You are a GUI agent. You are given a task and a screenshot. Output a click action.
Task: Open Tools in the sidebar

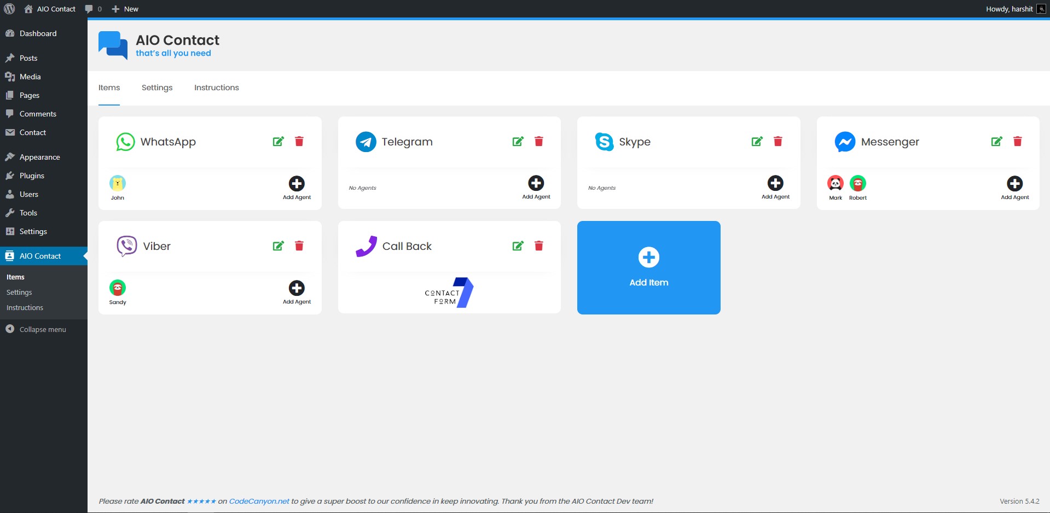[x=44, y=213]
